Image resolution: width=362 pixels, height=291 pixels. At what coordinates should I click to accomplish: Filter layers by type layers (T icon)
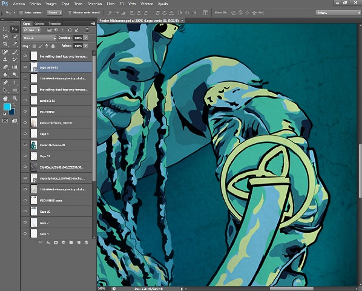(x=63, y=30)
